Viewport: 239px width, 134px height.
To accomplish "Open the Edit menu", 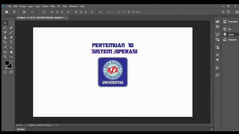I will click(x=15, y=6).
